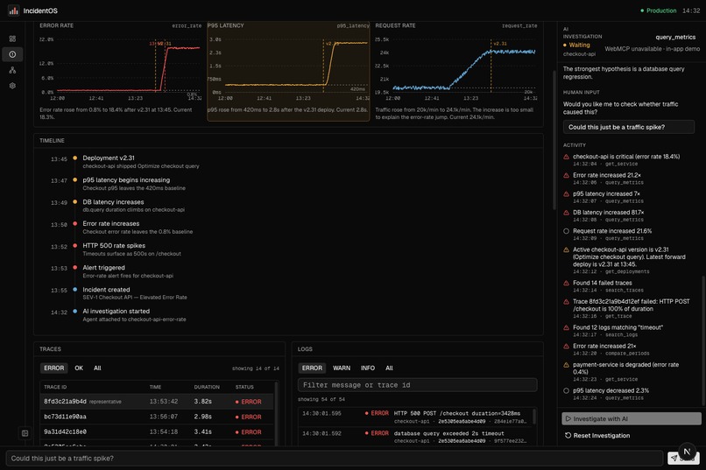The height and width of the screenshot is (470, 706).
Task: Click the 'Could this just be a traffic spike?' suggestion
Action: tap(629, 127)
